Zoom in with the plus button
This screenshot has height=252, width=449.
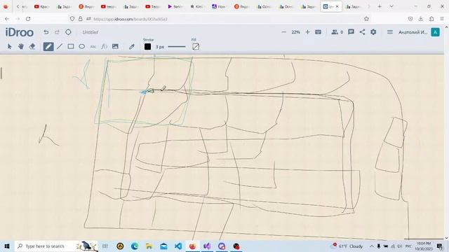[307, 32]
